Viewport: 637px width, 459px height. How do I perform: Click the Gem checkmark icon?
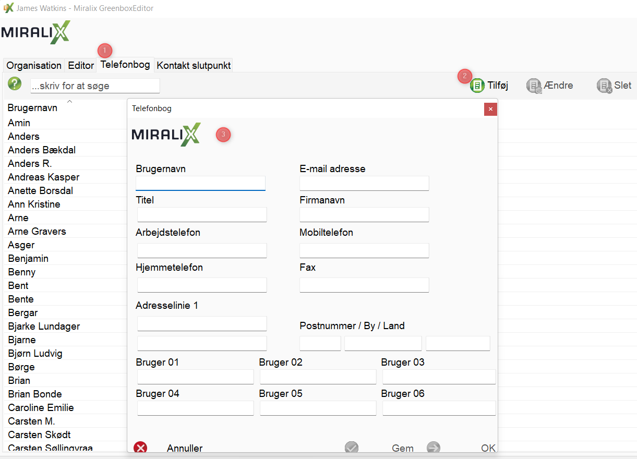352,448
